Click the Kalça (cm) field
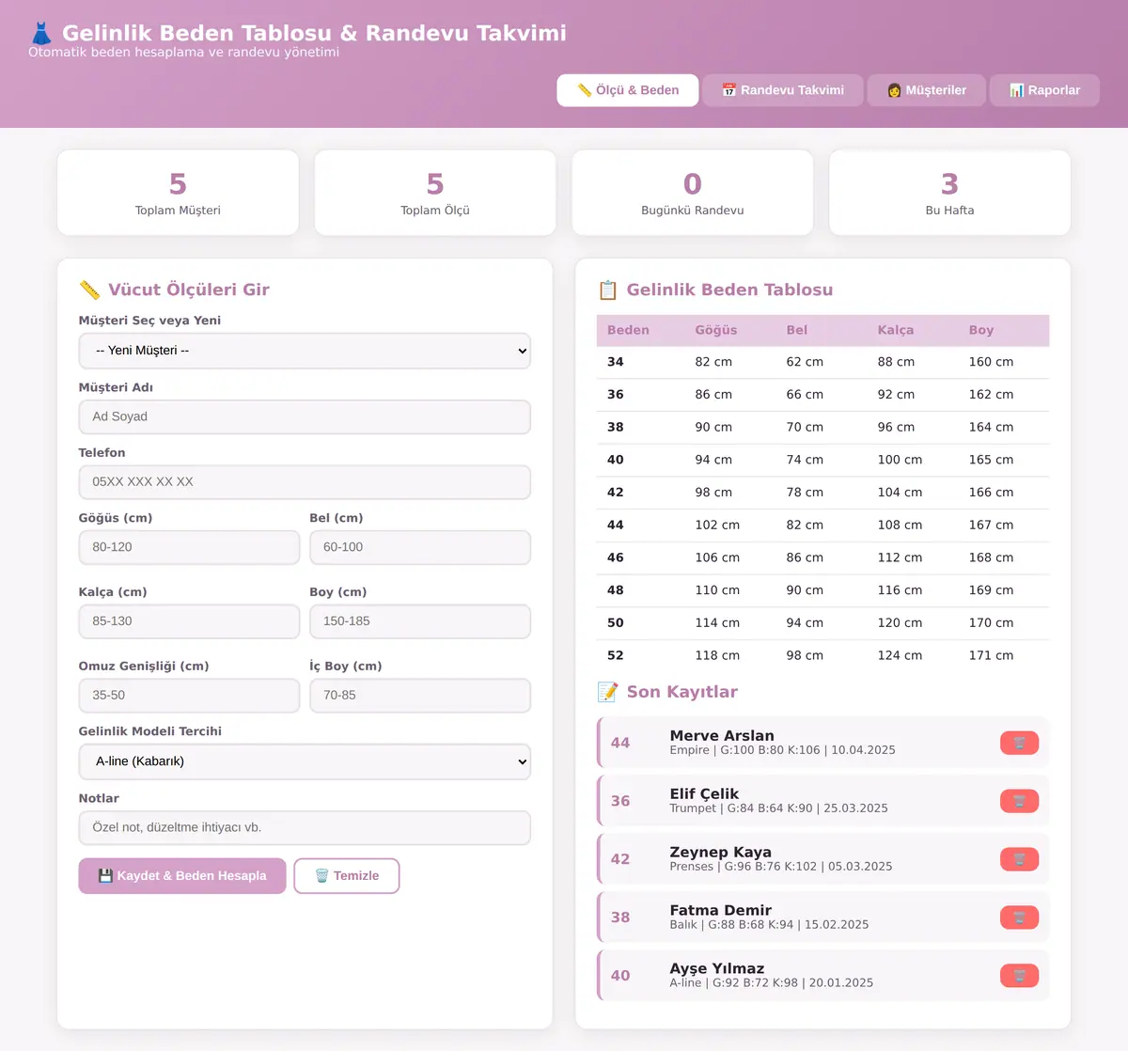The image size is (1128, 1051). coord(189,621)
